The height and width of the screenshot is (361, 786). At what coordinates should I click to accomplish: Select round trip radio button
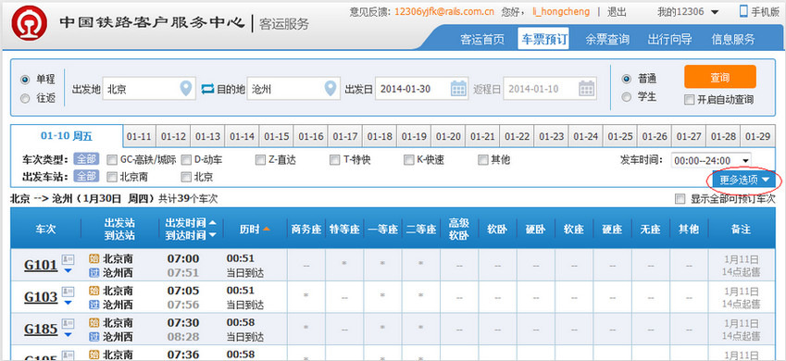(25, 99)
